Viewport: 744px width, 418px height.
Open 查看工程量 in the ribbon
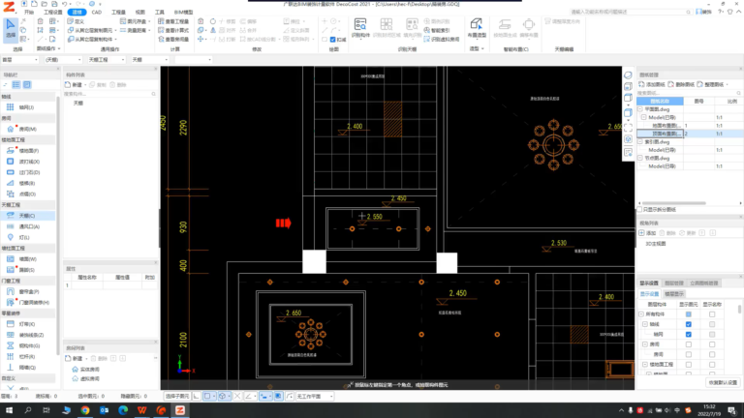[x=173, y=21]
